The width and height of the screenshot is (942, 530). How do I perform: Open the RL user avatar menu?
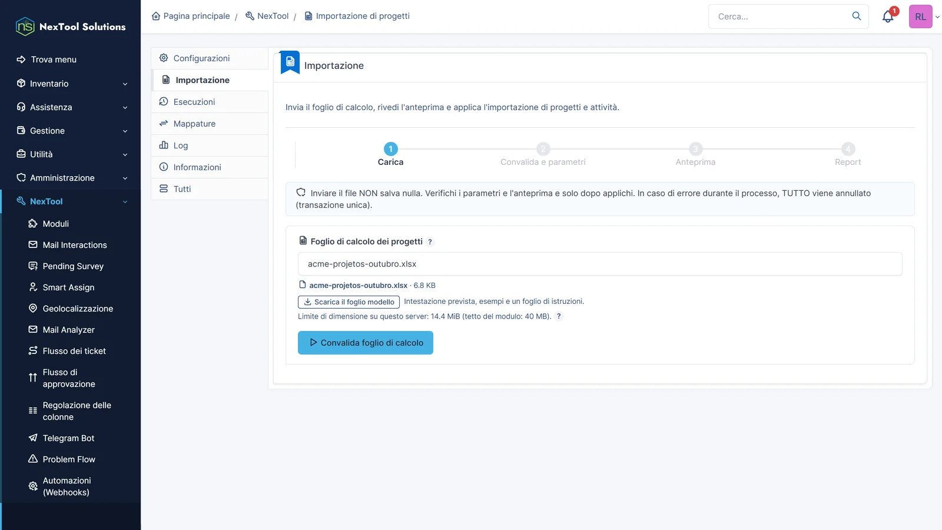pos(921,16)
